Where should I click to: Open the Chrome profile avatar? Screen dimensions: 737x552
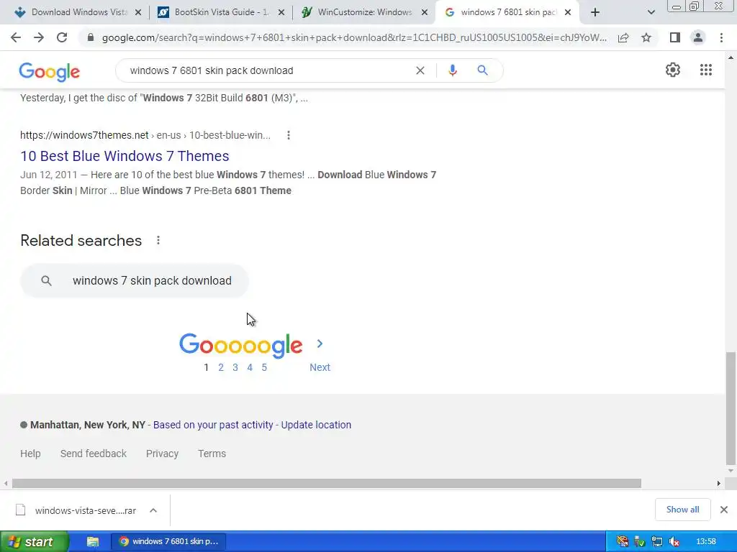pos(698,37)
